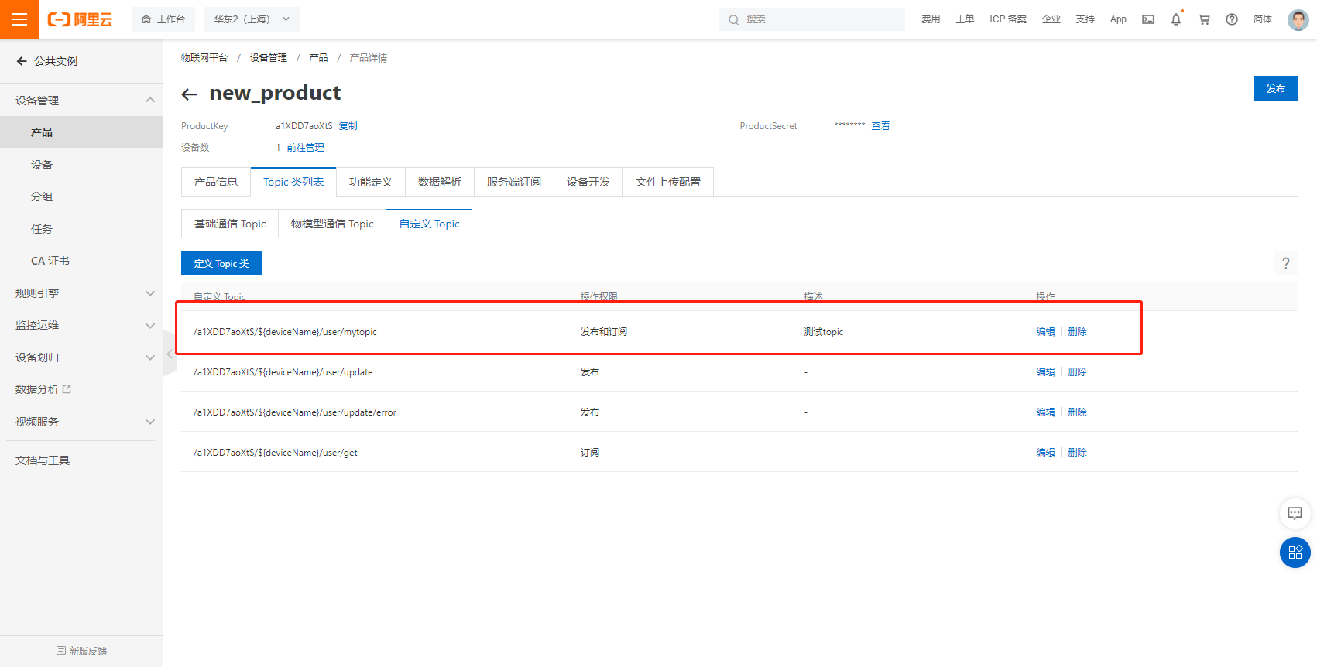Collapse the sidebar using the edge handle
This screenshot has height=667, width=1317.
point(169,354)
